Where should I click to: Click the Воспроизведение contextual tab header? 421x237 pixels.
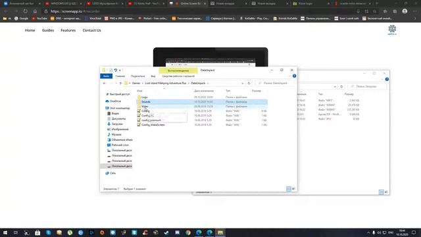coord(178,70)
